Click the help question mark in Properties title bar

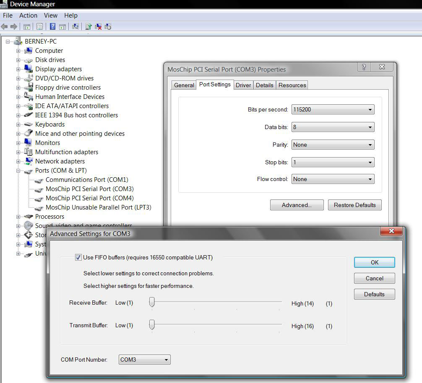364,67
